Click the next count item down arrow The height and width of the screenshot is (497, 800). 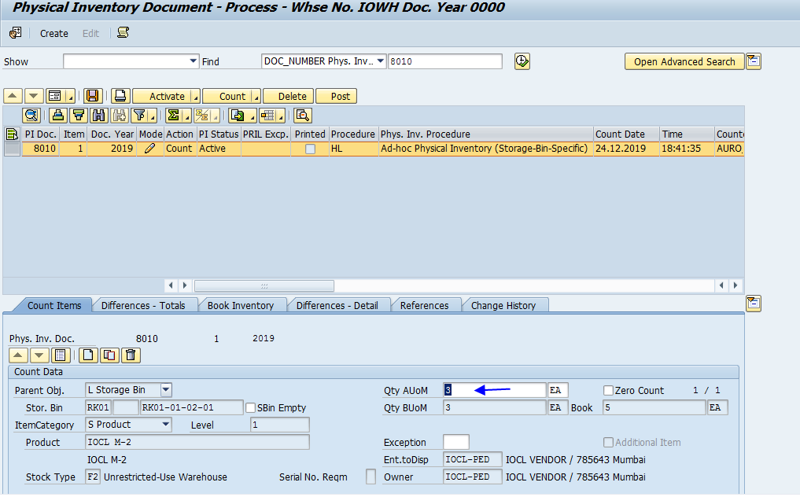tap(39, 355)
